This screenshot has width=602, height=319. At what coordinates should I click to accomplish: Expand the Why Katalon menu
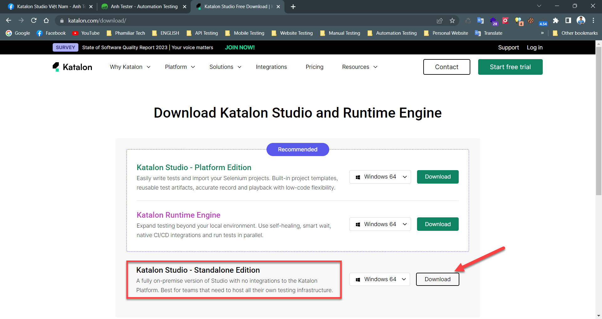(x=130, y=67)
